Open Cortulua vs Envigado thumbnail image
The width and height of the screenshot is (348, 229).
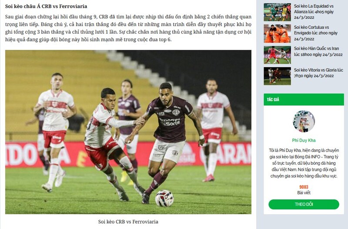point(277,34)
